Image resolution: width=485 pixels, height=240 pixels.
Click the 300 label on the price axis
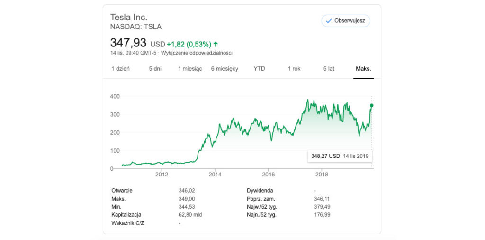pyautogui.click(x=114, y=115)
